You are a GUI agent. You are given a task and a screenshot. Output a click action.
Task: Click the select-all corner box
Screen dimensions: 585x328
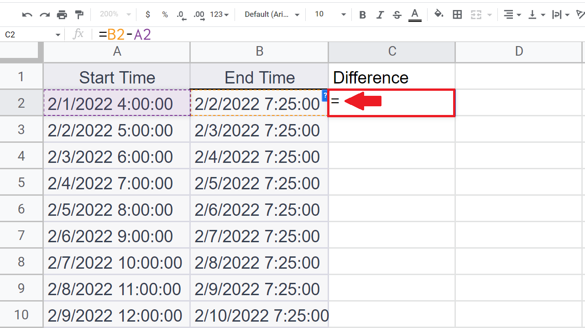(21, 52)
